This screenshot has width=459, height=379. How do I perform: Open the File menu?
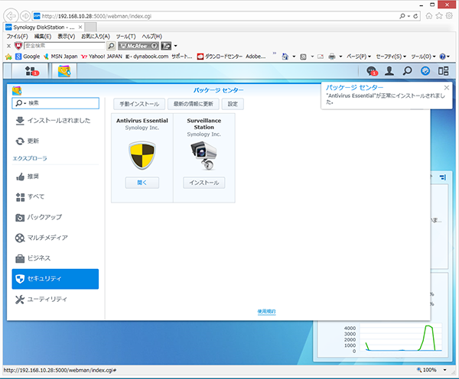pyautogui.click(x=18, y=36)
